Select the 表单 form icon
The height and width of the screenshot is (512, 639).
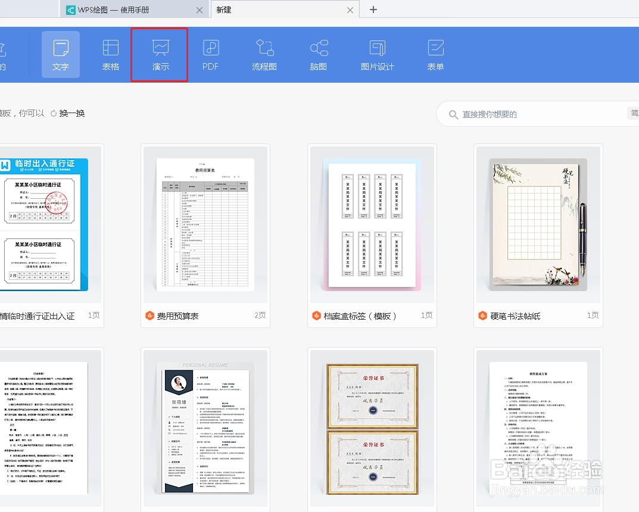point(436,55)
